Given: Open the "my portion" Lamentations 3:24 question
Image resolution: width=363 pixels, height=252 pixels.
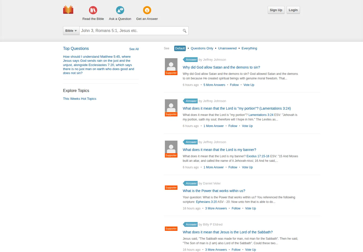Looking at the screenshot, I should point(237,108).
